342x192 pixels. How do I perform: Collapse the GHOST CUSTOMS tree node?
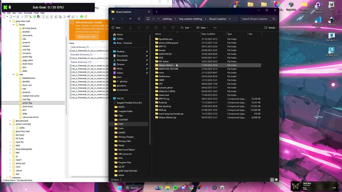10,124
